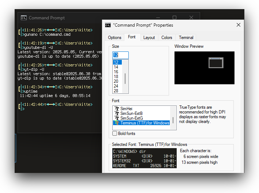Select the Font tab

pyautogui.click(x=132, y=37)
